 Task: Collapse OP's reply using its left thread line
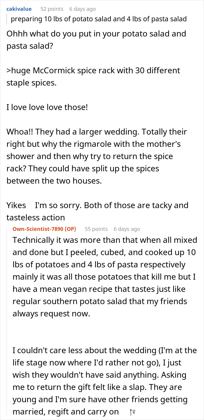tap(7, 321)
